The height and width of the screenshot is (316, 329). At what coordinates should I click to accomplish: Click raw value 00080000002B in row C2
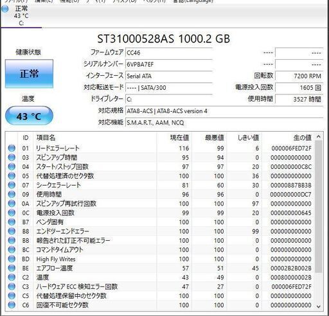291,277
